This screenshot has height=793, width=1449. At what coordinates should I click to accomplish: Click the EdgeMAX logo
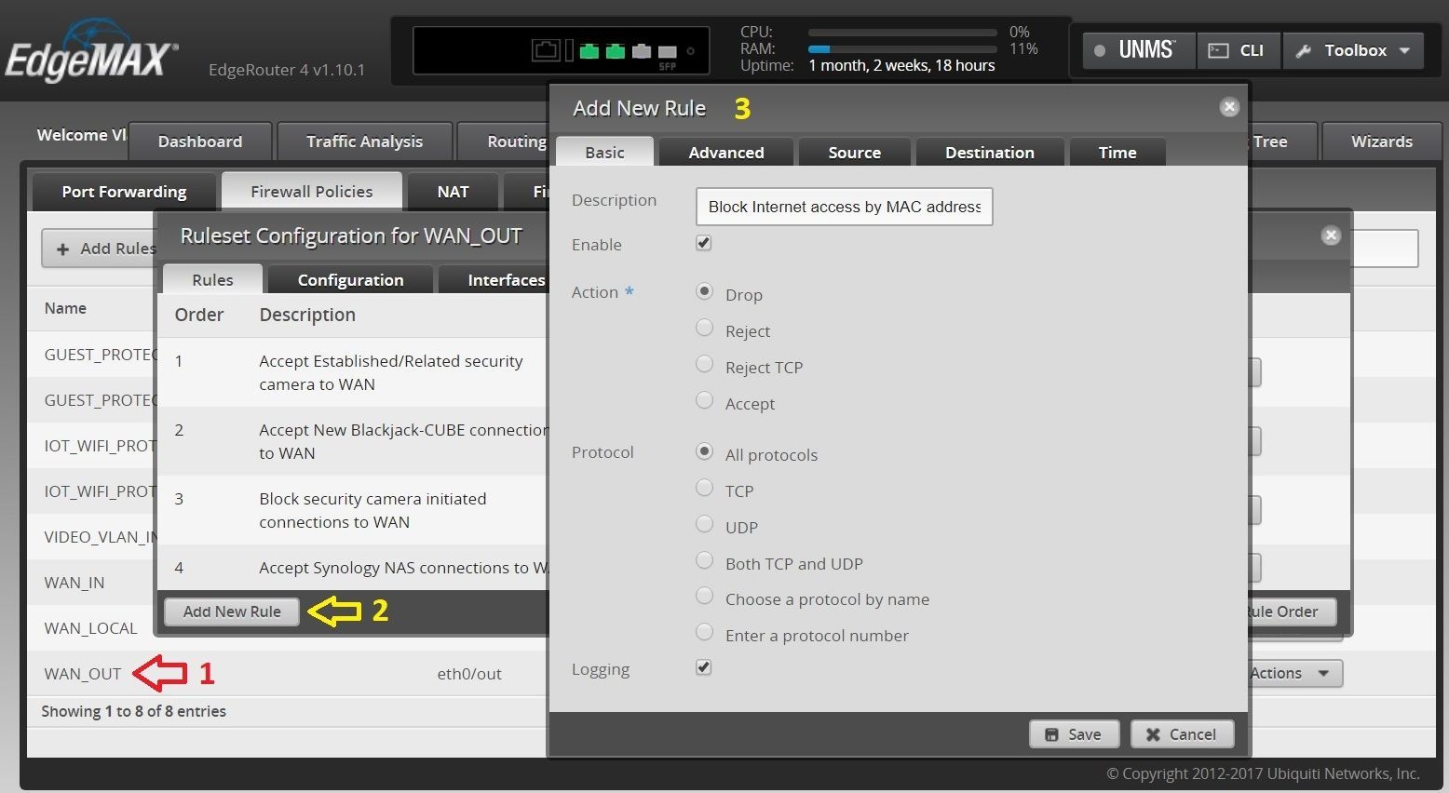[90, 58]
